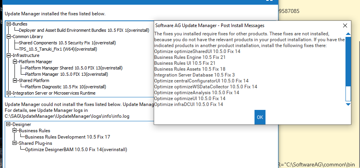This screenshot has width=360, height=168.
Task: Click scroll down arrow in Post Install Messages
Action: coord(348,104)
